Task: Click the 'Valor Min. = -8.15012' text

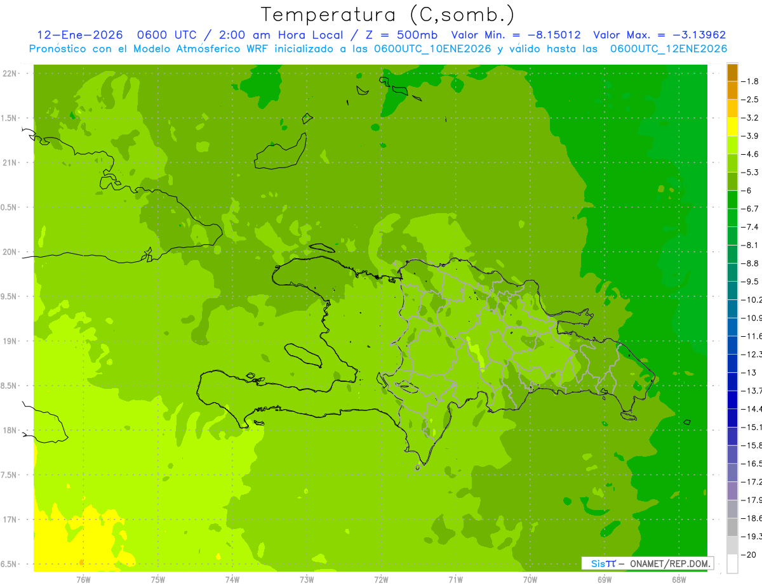Action: tap(516, 35)
